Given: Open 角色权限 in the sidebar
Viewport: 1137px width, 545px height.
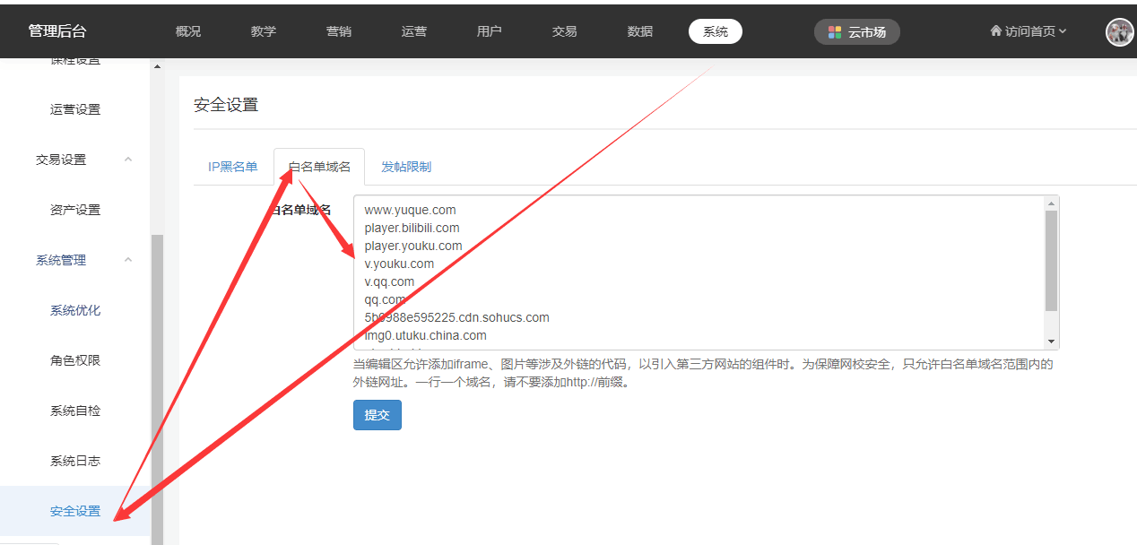Looking at the screenshot, I should pyautogui.click(x=75, y=360).
